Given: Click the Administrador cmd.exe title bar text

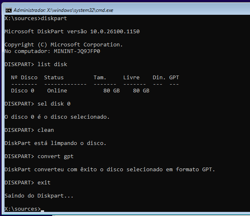Looking at the screenshot, I should 63,10.
